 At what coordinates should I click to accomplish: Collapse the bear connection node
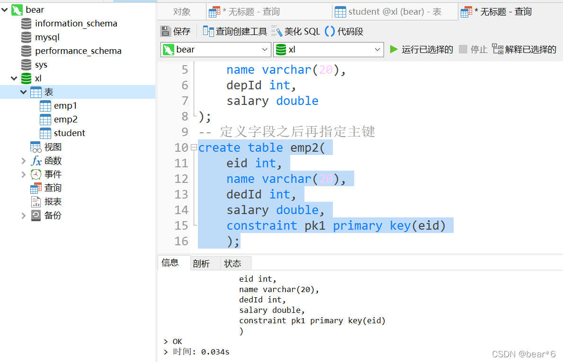click(x=5, y=10)
